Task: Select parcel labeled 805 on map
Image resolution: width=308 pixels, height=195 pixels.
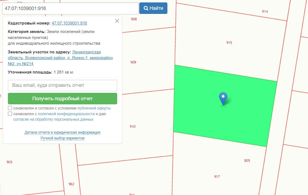Action: 247,161
